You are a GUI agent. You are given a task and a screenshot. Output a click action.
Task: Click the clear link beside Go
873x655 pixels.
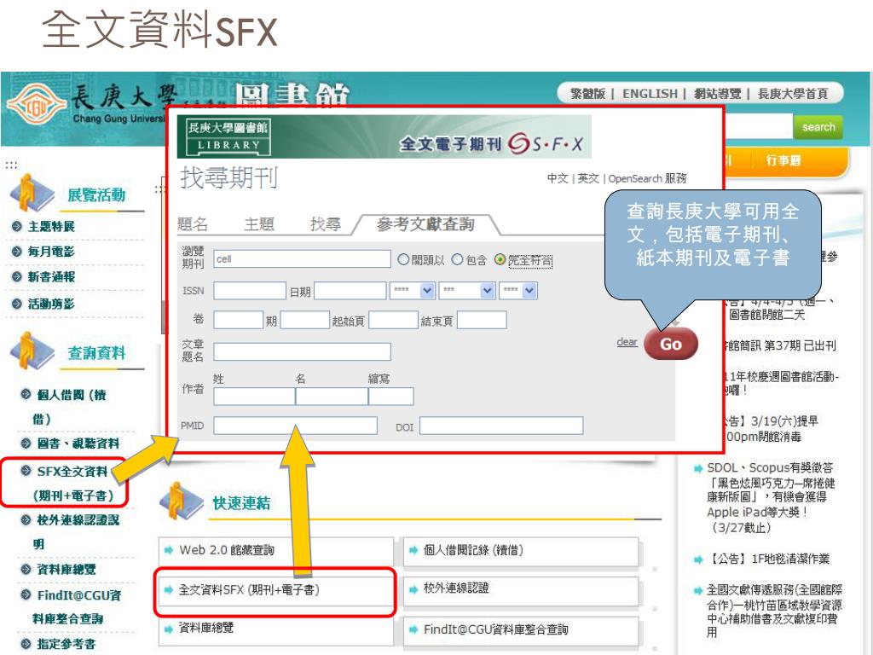tap(627, 342)
